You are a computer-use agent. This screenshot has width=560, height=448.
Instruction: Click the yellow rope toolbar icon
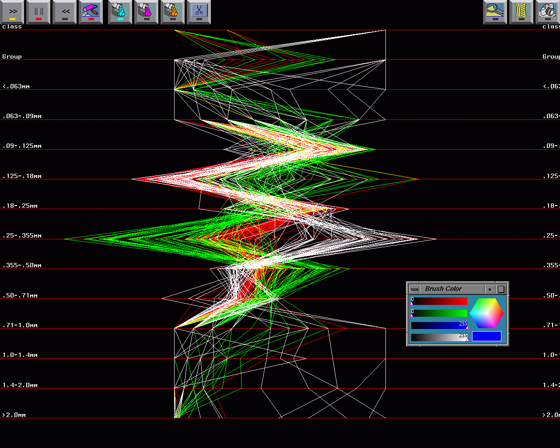coord(521,12)
